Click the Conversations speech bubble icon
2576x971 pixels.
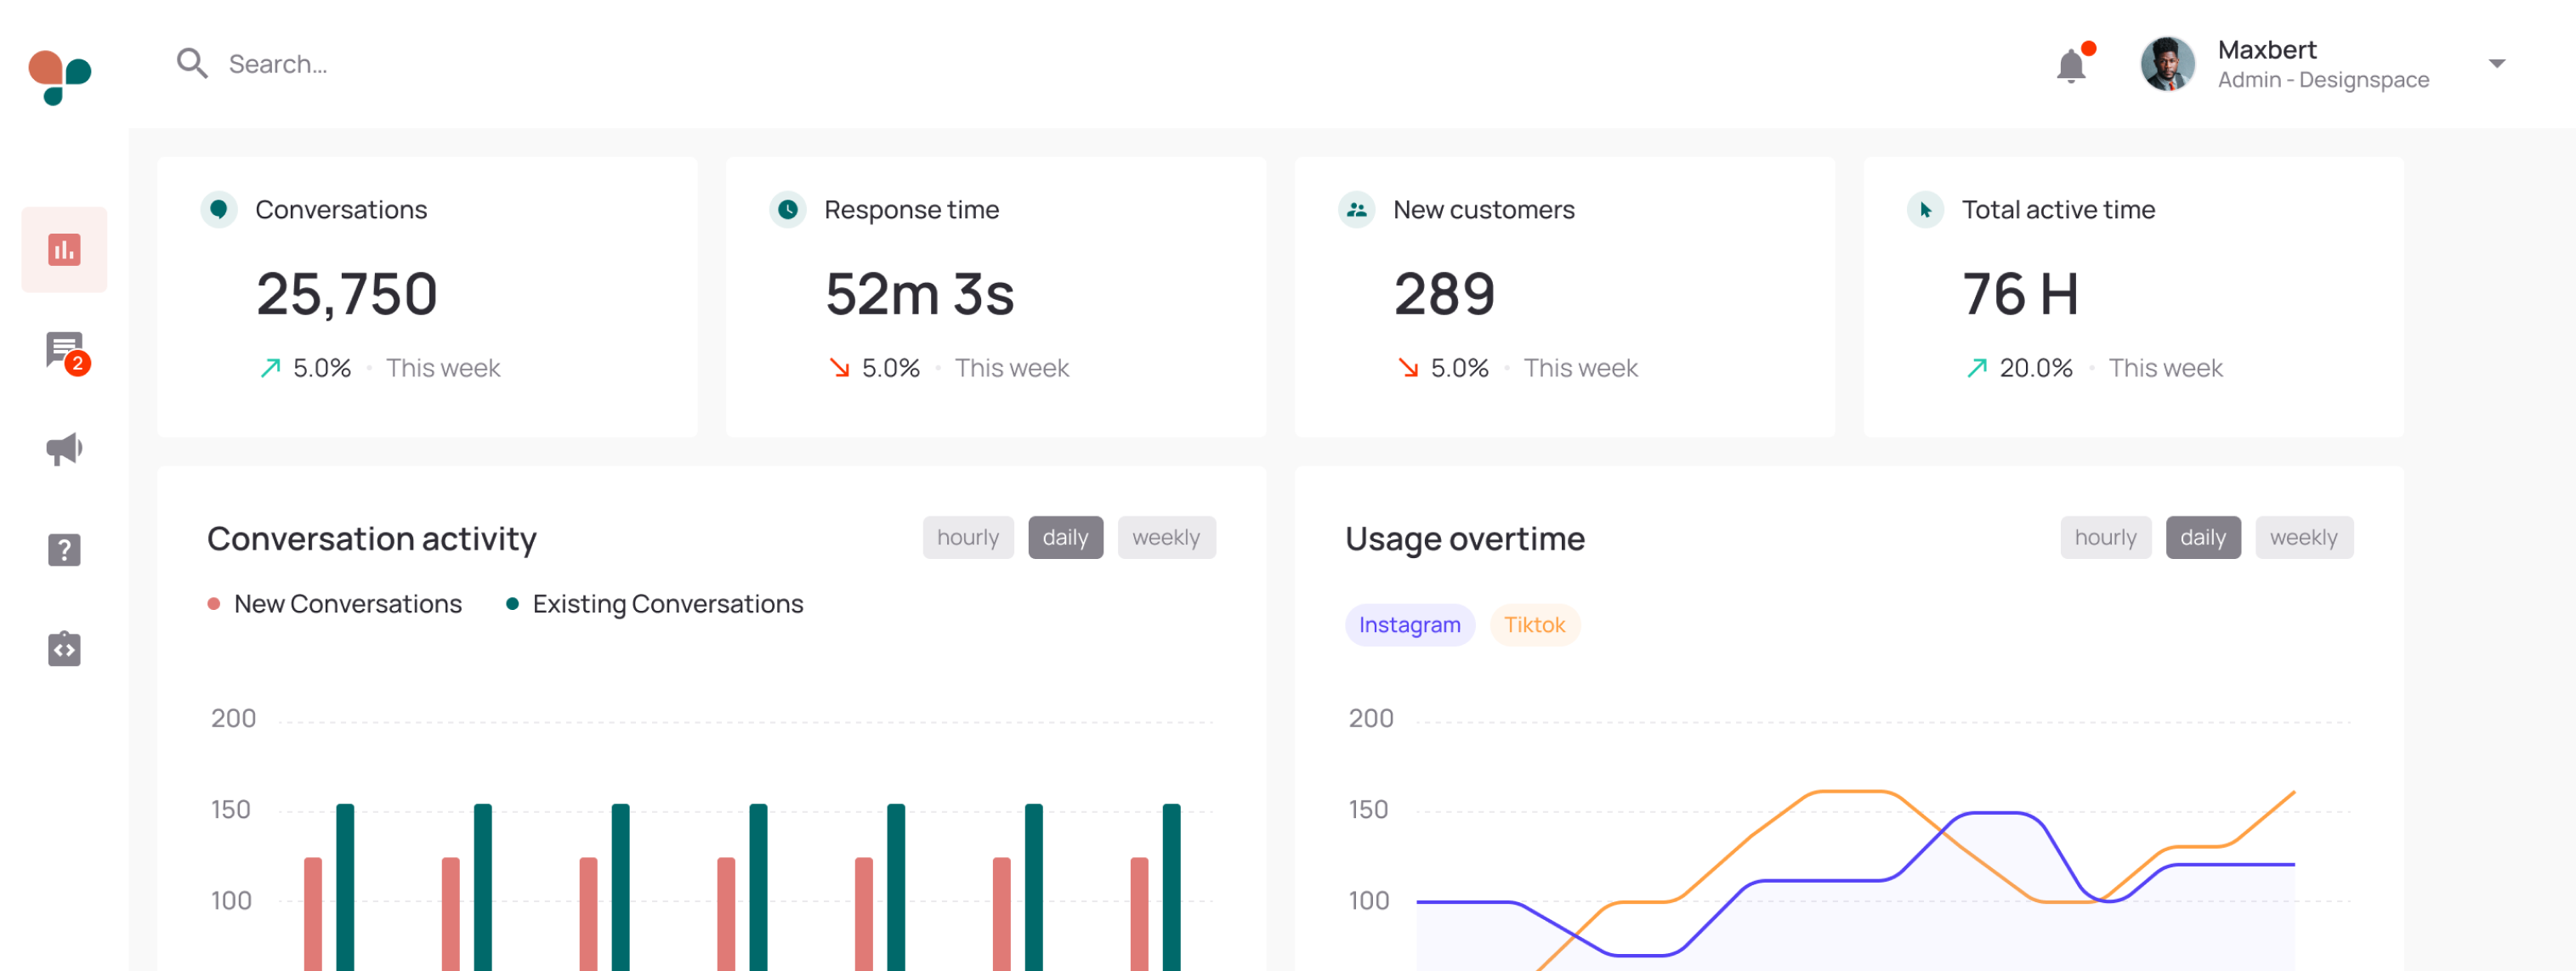[x=218, y=210]
